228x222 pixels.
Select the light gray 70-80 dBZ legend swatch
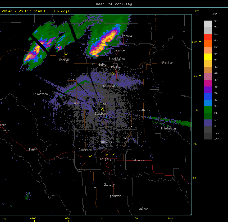(x=208, y=24)
